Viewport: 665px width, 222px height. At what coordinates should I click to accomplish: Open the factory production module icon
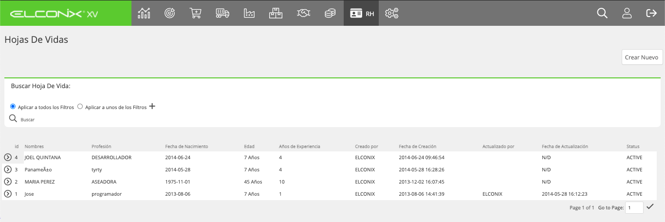(x=249, y=13)
